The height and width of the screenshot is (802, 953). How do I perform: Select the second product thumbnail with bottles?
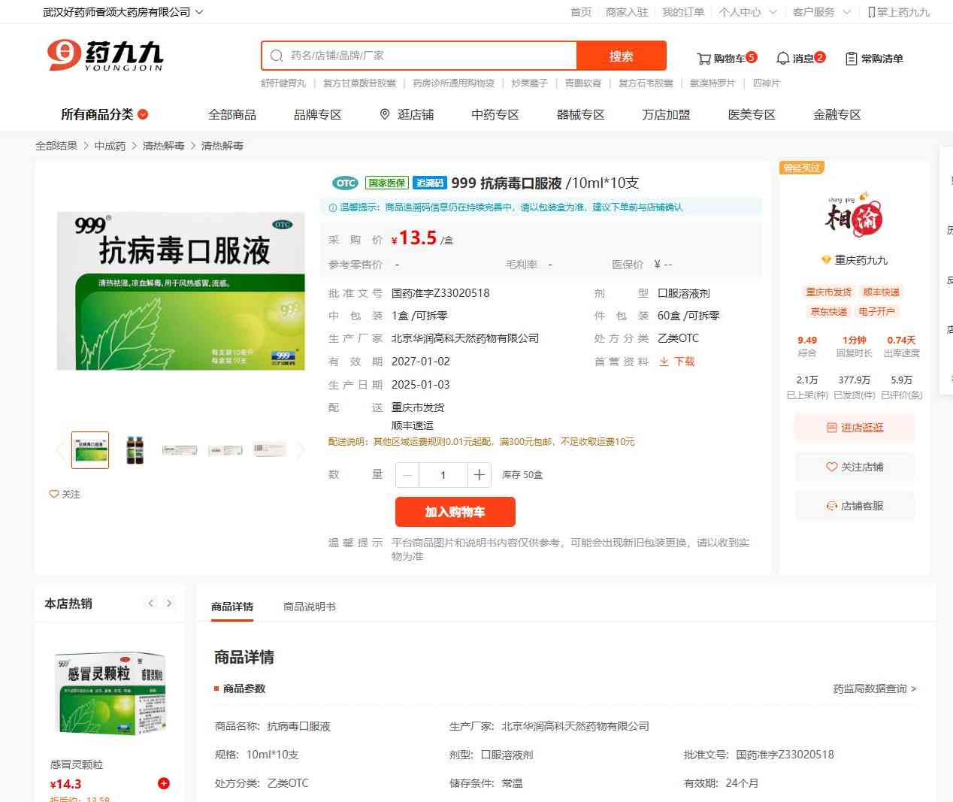[x=135, y=450]
